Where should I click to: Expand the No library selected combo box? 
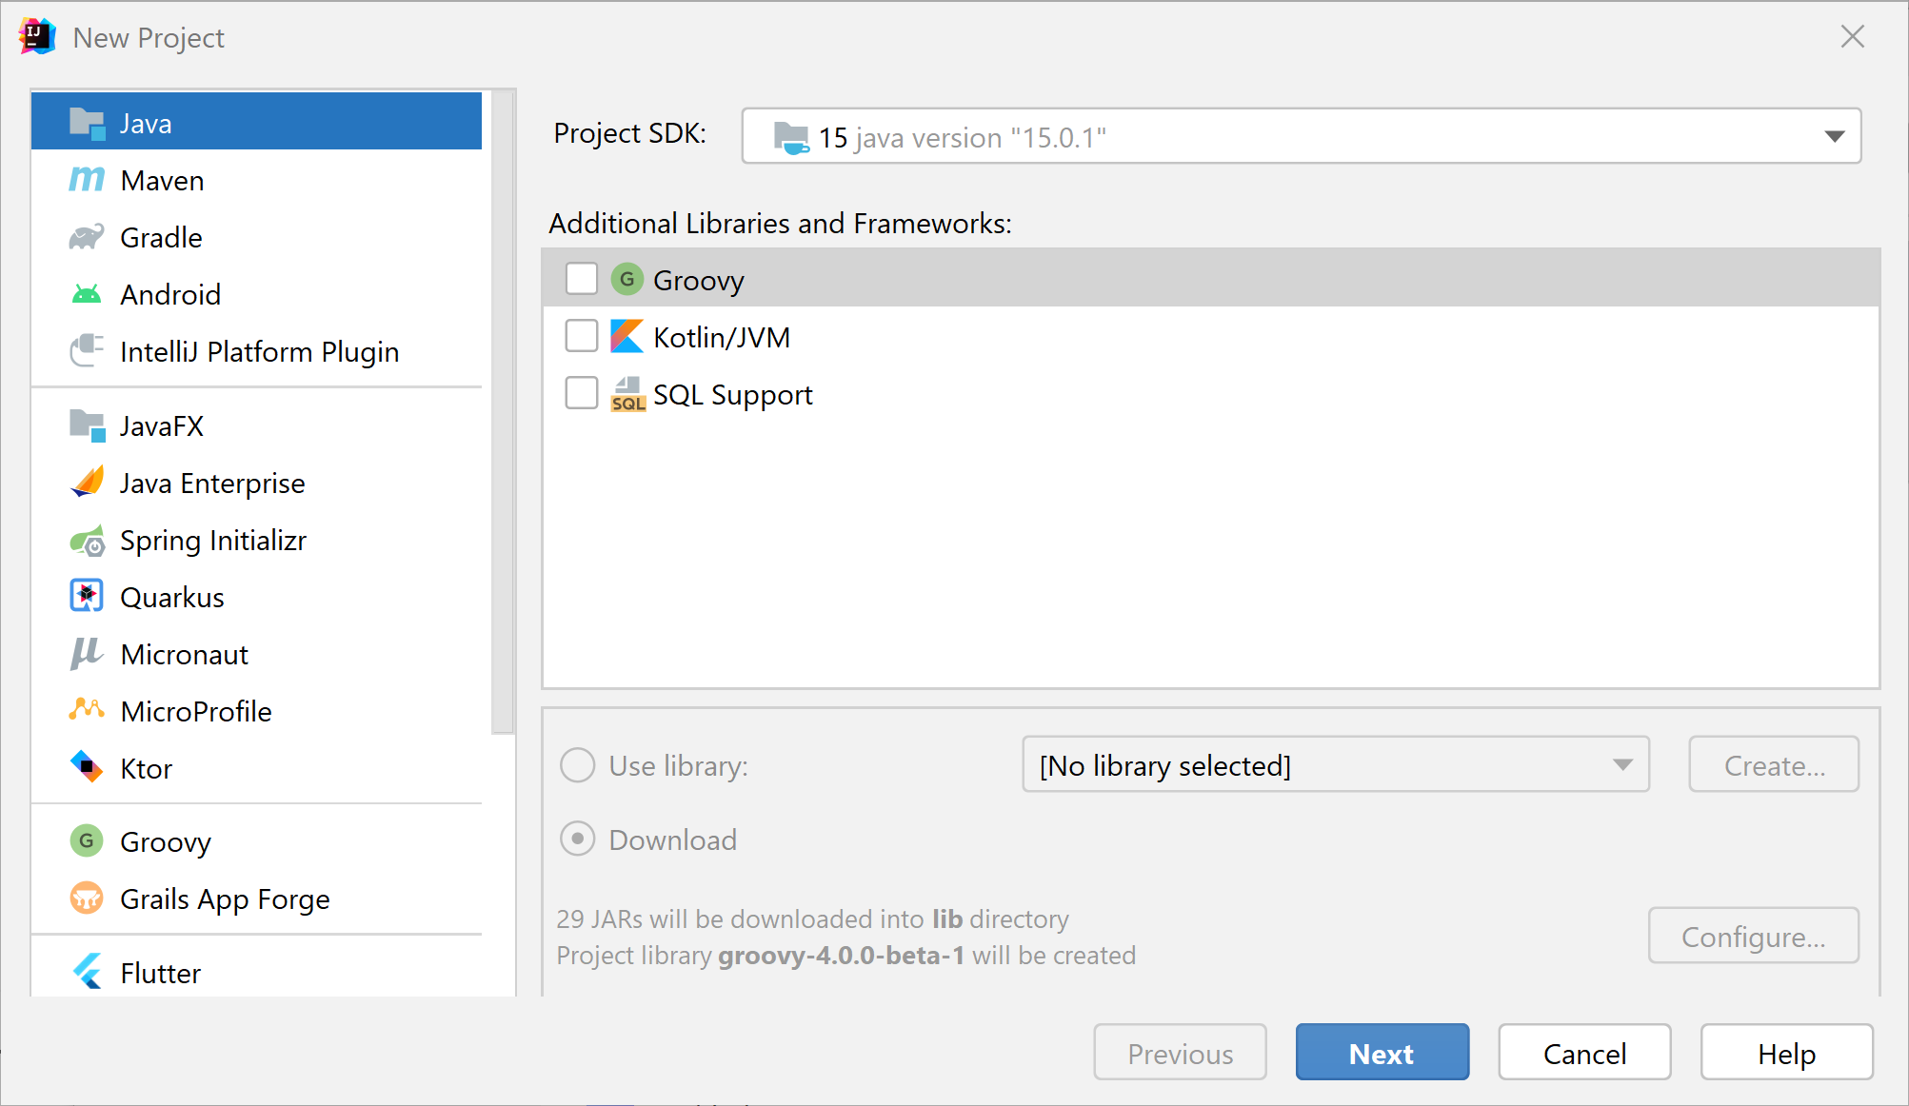tap(1335, 764)
